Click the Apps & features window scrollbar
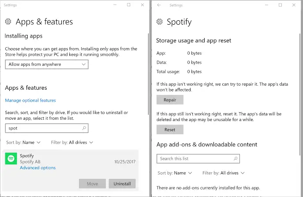 (148, 74)
